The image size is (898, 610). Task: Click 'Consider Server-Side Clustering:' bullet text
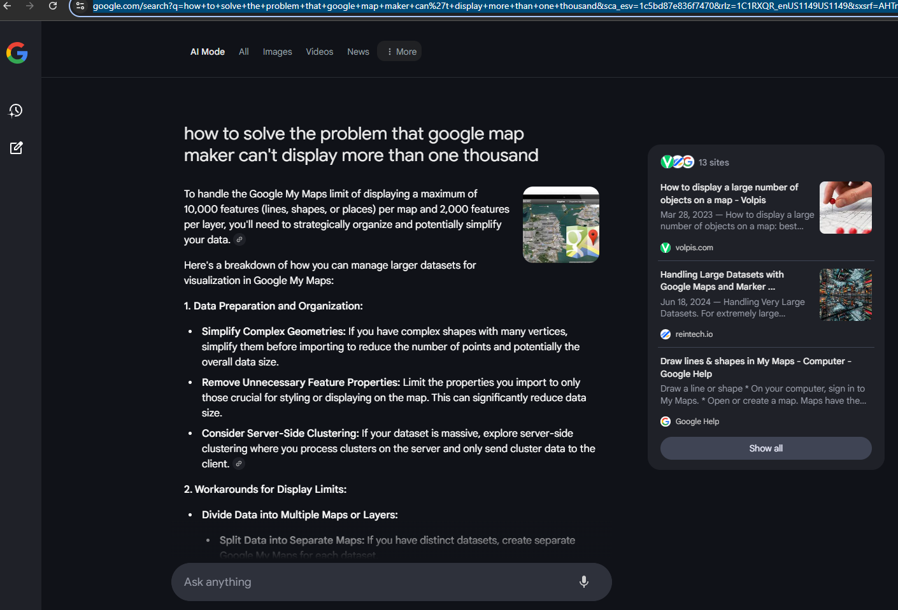point(280,434)
